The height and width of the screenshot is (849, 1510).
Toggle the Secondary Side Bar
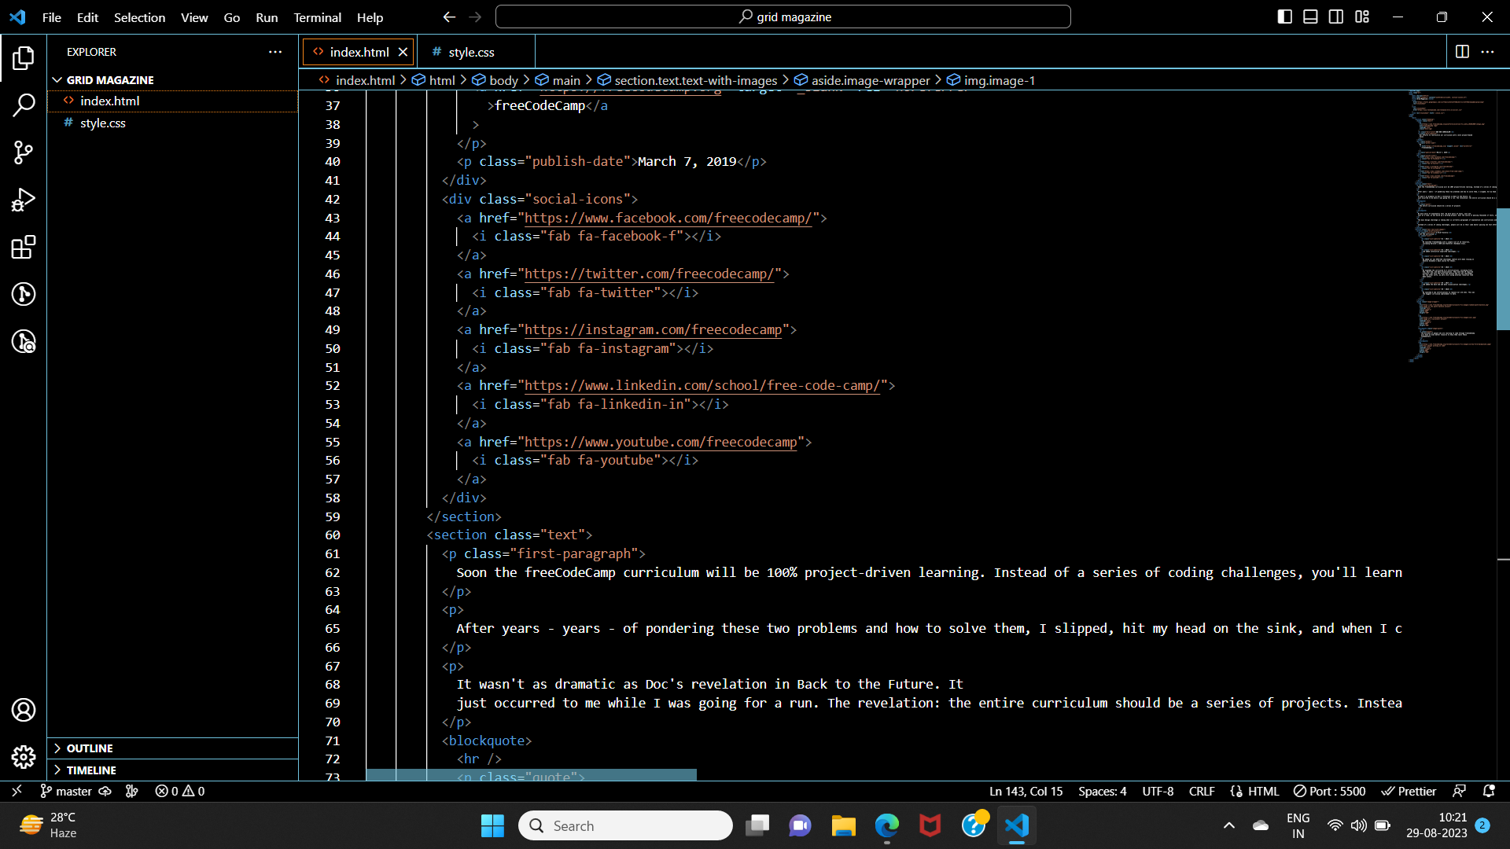[1336, 16]
